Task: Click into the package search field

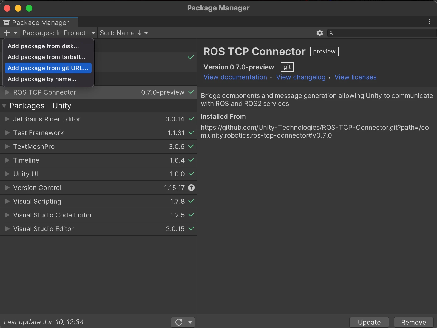Action: tap(382, 33)
